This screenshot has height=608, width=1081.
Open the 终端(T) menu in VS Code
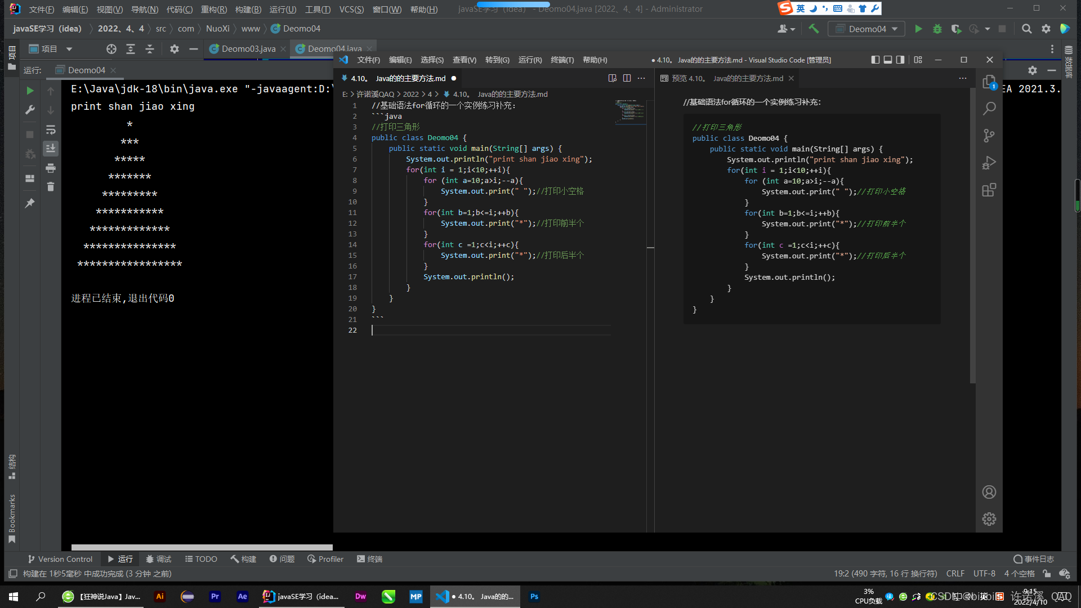(x=562, y=60)
